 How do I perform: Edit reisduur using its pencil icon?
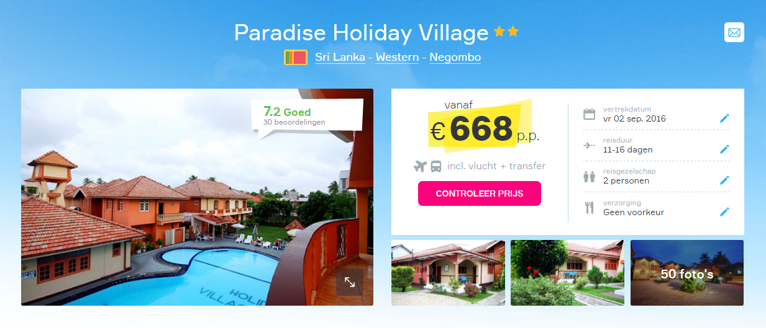724,149
